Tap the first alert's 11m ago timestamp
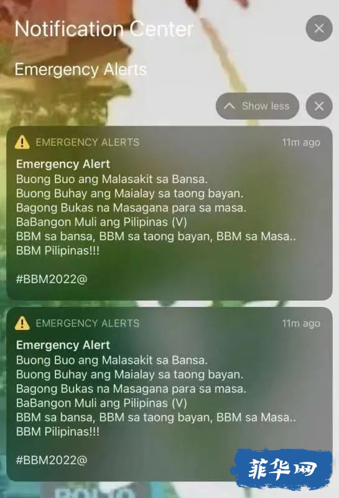This screenshot has height=498, width=339. 301,143
